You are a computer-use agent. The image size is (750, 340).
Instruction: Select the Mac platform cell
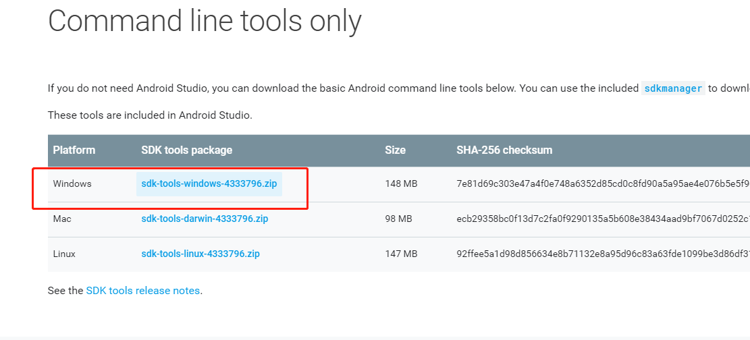pyautogui.click(x=62, y=219)
